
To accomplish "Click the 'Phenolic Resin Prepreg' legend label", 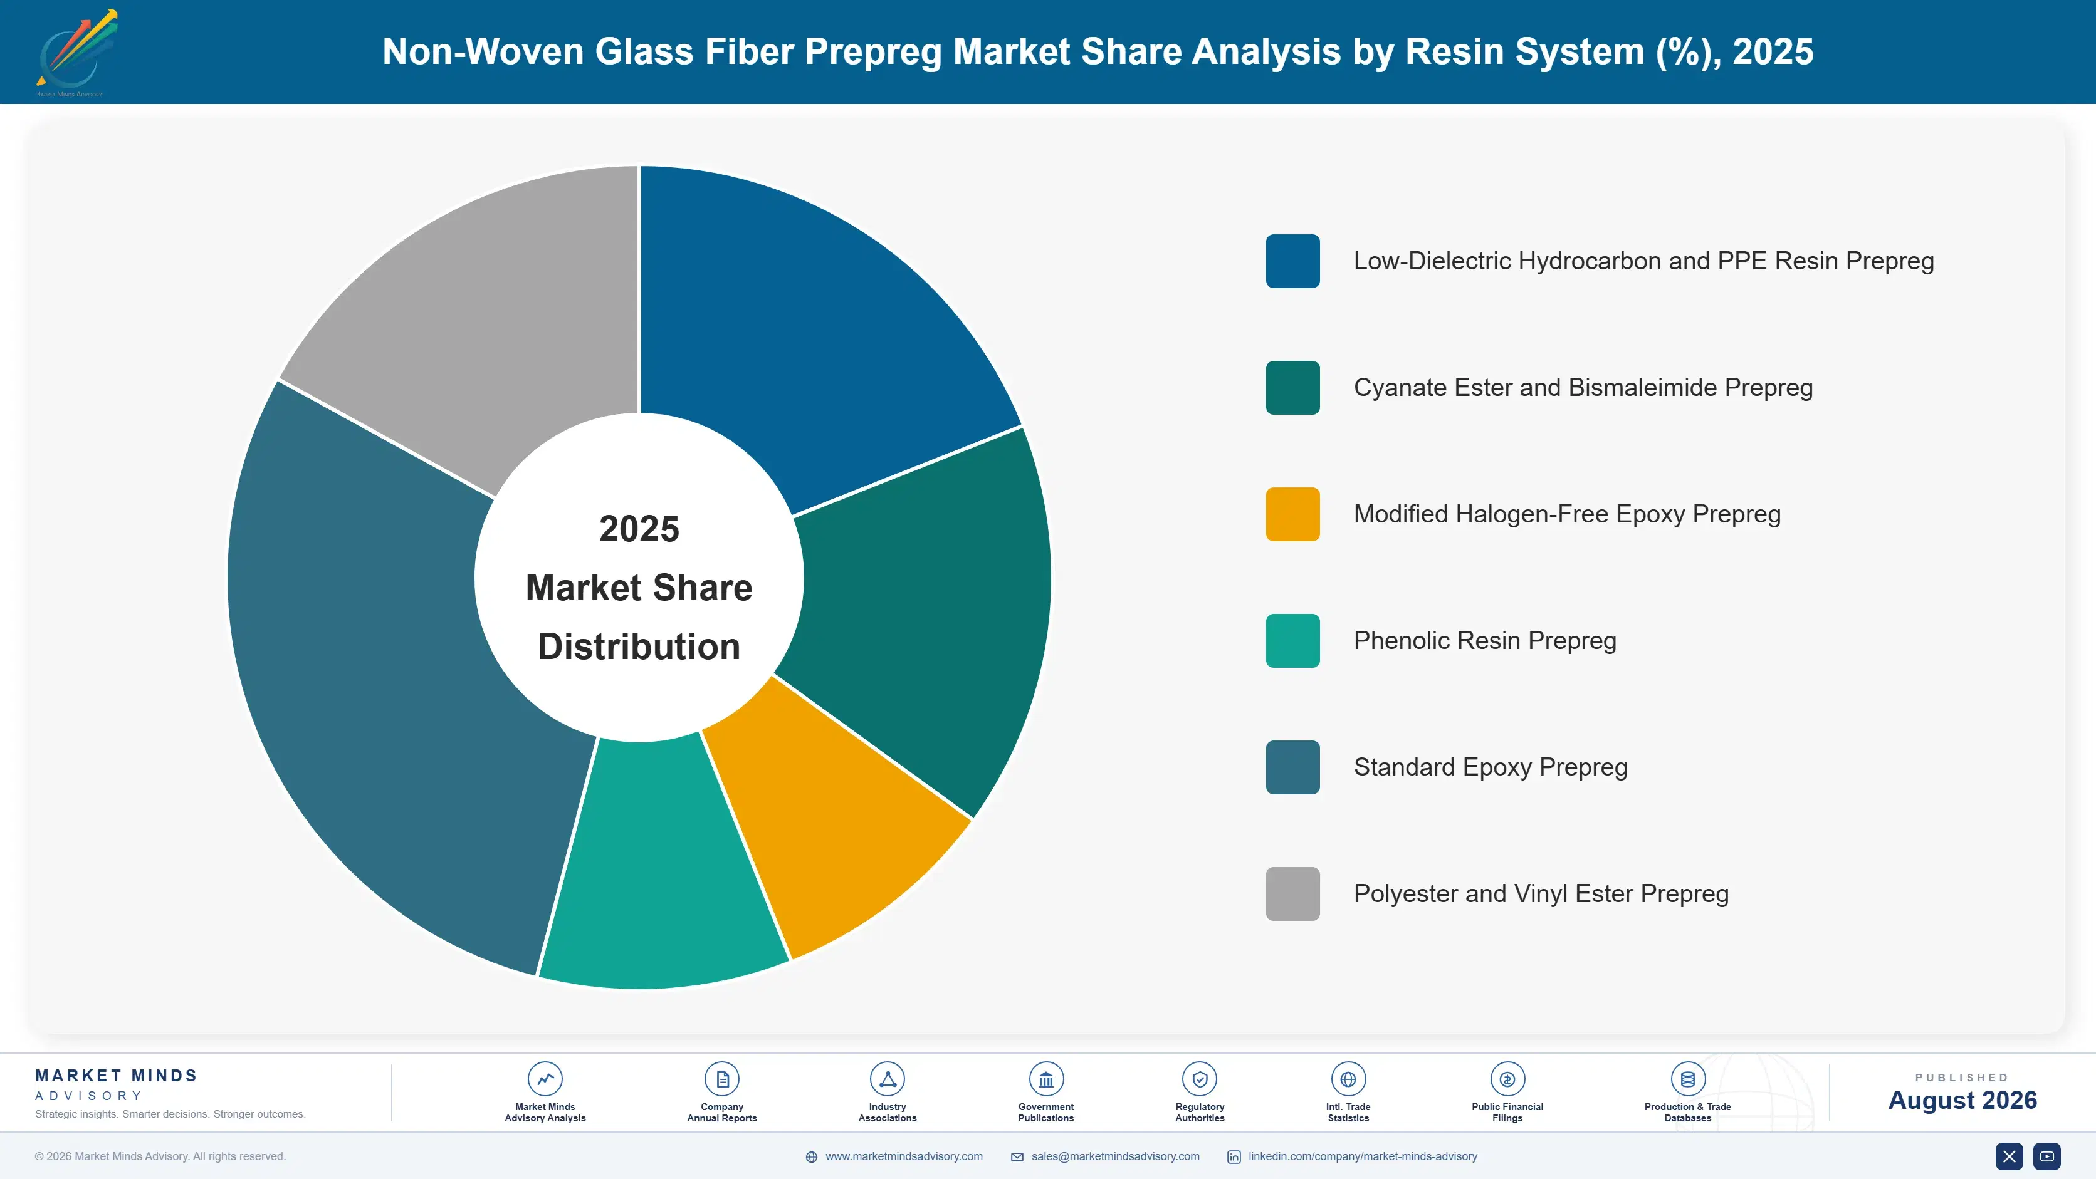I will click(x=1485, y=641).
